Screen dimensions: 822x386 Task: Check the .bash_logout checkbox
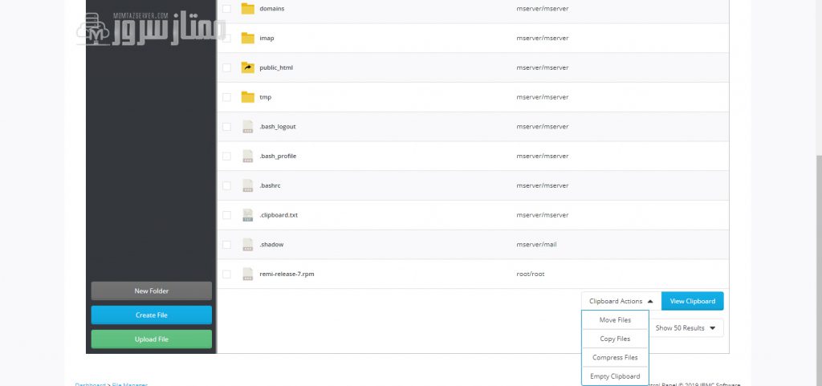click(226, 126)
